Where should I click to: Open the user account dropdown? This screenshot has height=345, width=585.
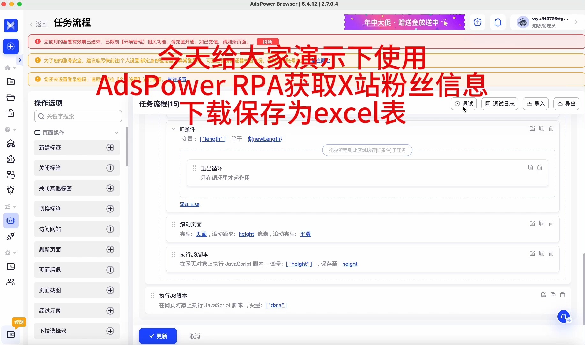click(x=548, y=22)
